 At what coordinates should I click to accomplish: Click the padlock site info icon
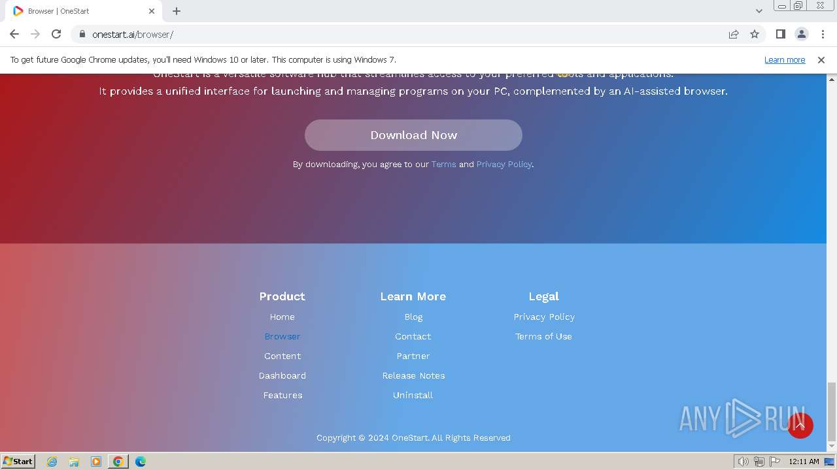82,34
